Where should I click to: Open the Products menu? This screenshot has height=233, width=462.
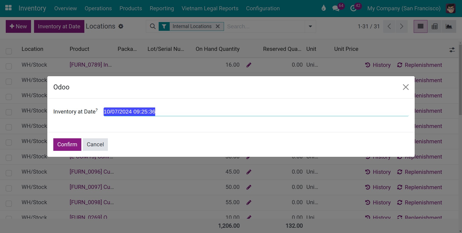pyautogui.click(x=131, y=8)
